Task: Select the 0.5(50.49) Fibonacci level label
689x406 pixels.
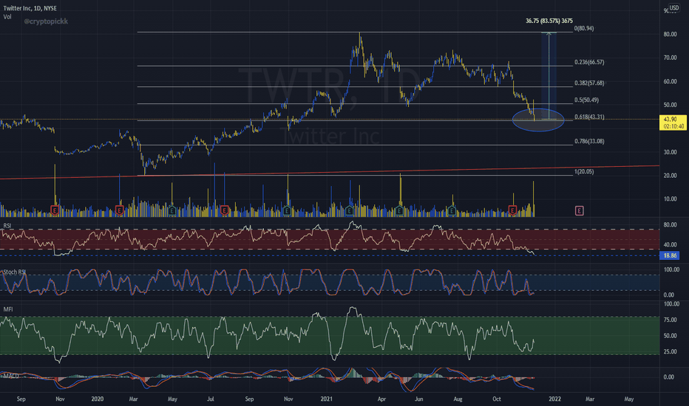Action: (x=587, y=100)
